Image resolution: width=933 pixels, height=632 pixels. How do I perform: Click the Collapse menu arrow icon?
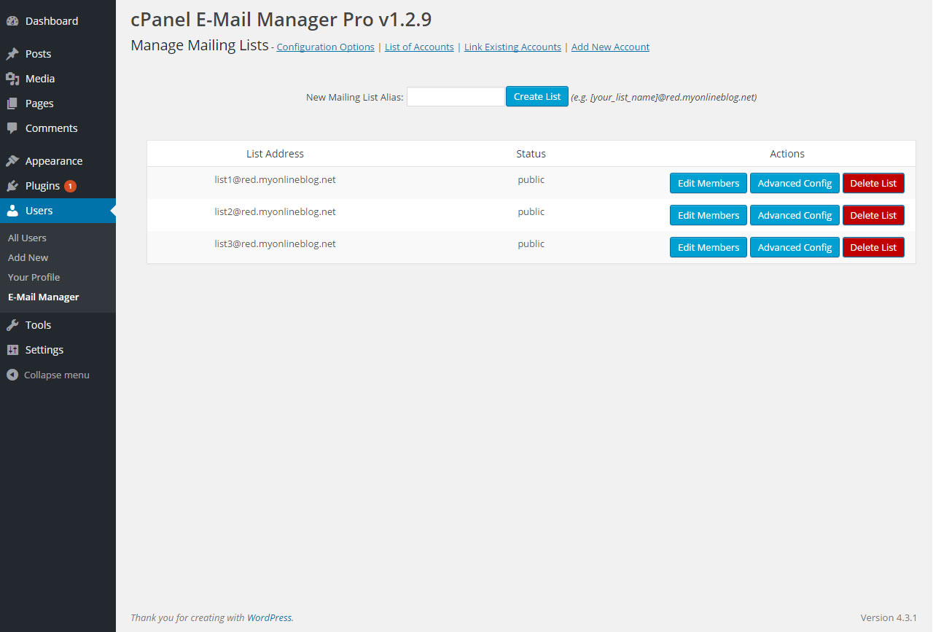12,375
